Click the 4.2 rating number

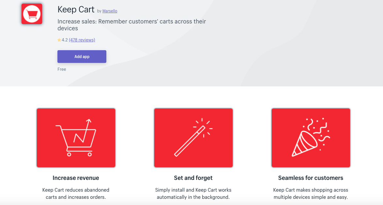click(x=65, y=40)
